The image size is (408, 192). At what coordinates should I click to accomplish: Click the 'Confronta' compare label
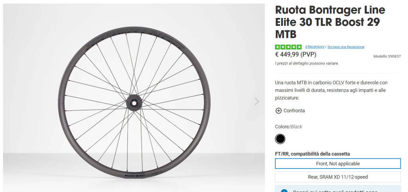(x=294, y=111)
